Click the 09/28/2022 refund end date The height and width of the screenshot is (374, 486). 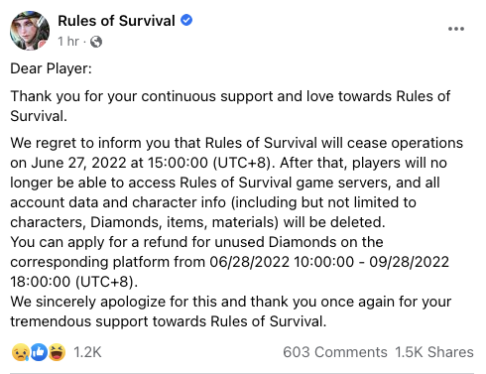410,262
